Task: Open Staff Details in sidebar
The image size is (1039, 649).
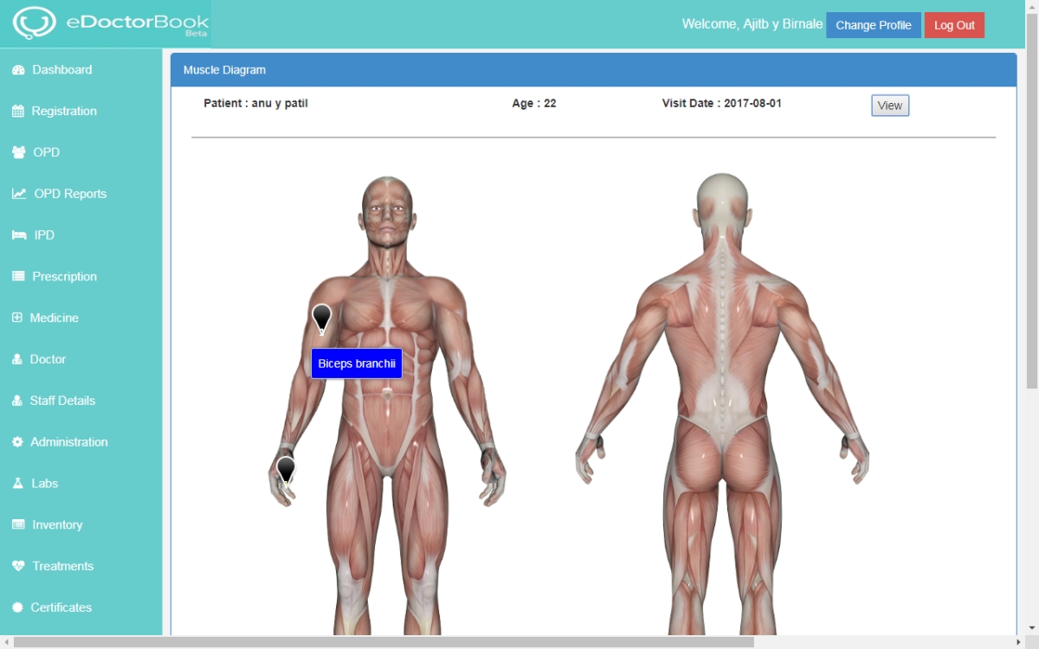Action: point(62,401)
